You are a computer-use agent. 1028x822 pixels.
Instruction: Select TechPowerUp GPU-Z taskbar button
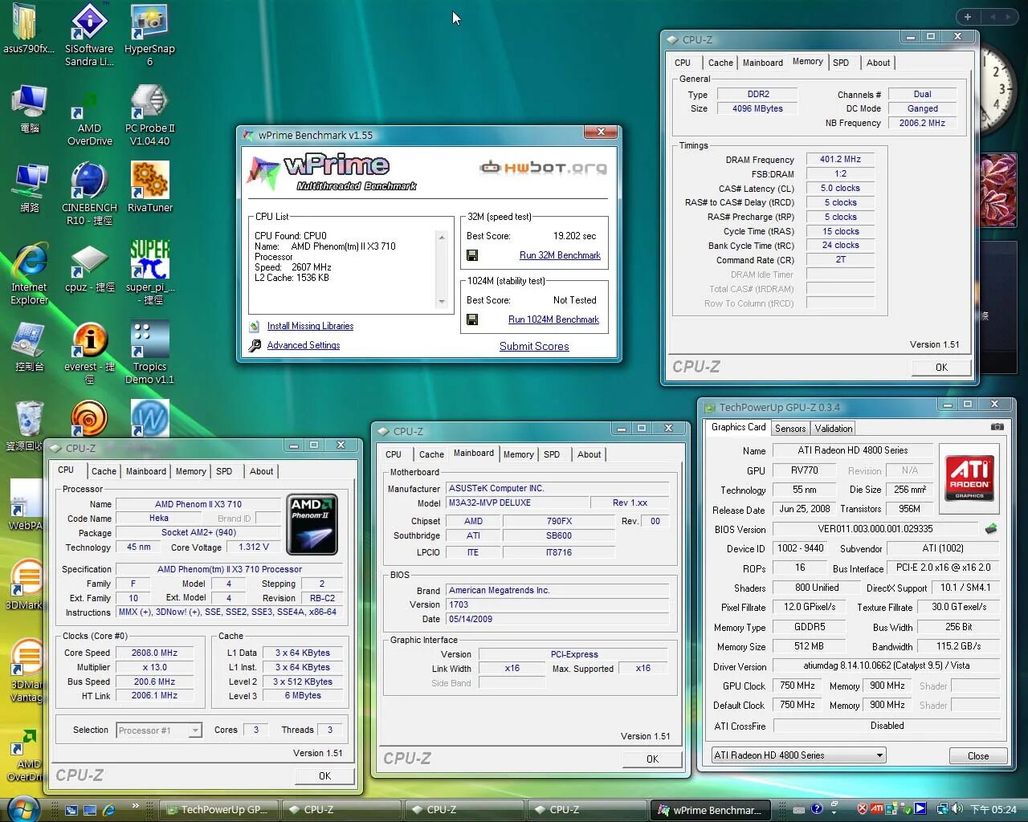point(219,810)
